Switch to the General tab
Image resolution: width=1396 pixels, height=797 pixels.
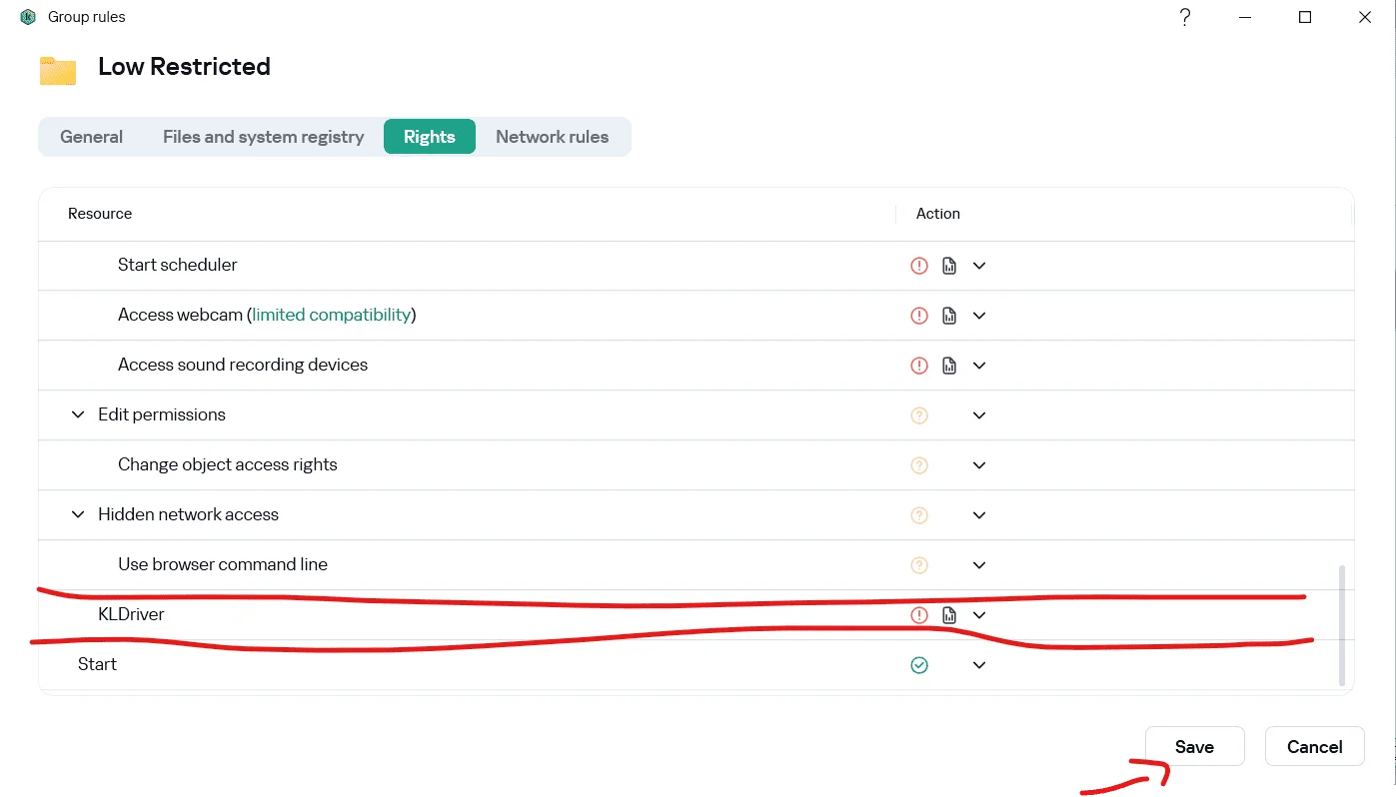pyautogui.click(x=91, y=137)
